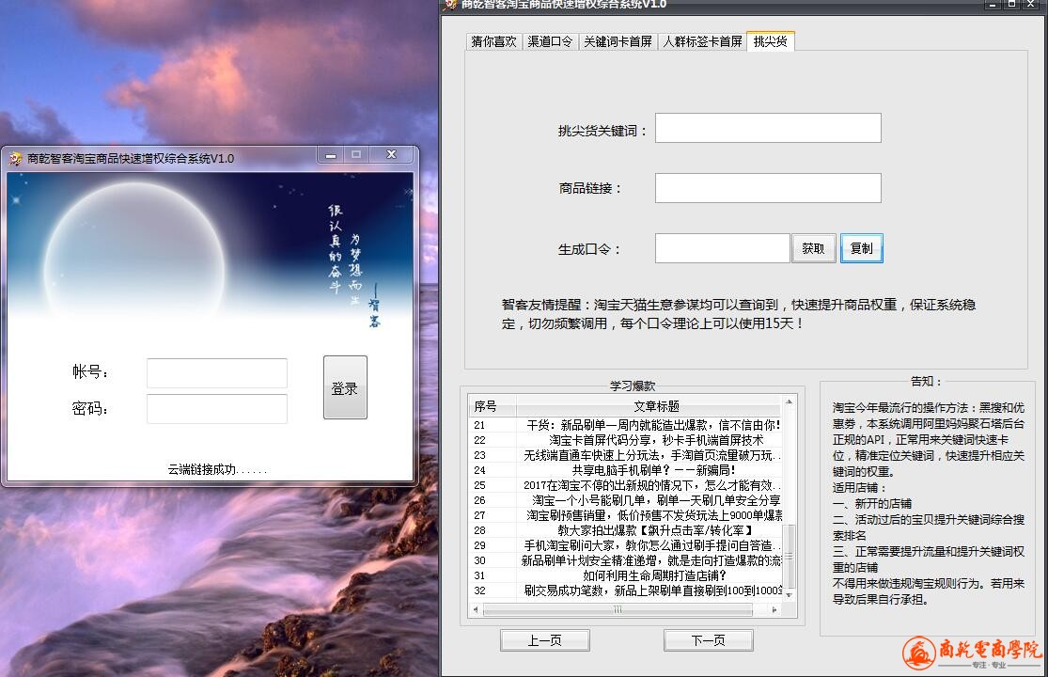The height and width of the screenshot is (677, 1048).
Task: Select row 30 新品刷单计划安全精准递增
Action: pos(626,560)
